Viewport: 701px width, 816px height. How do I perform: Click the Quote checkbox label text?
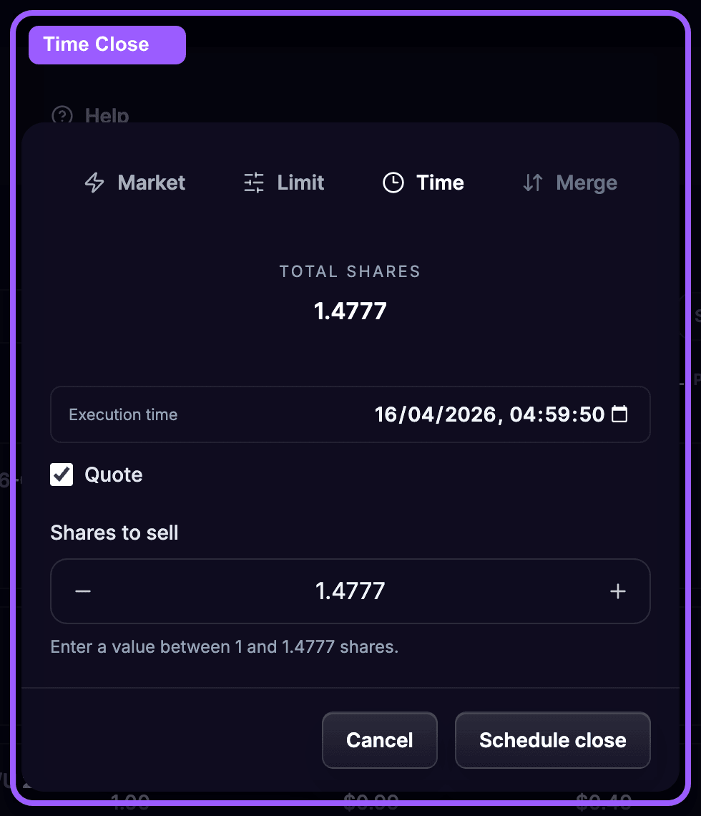(x=113, y=475)
